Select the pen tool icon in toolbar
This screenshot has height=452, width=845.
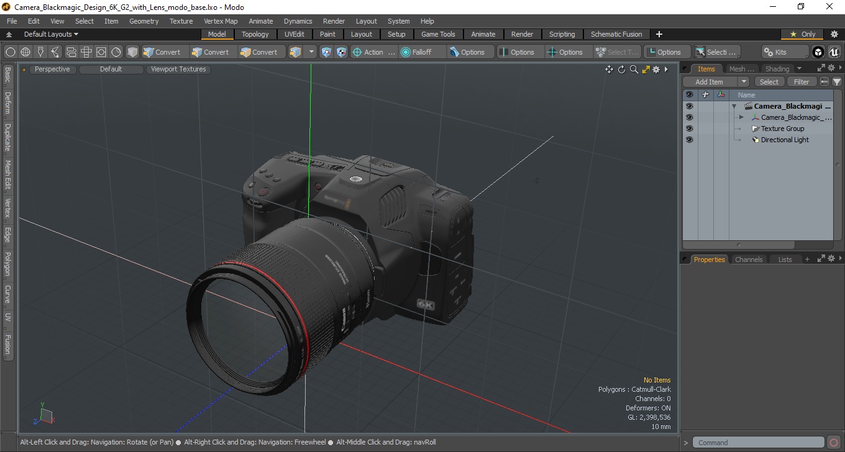40,52
